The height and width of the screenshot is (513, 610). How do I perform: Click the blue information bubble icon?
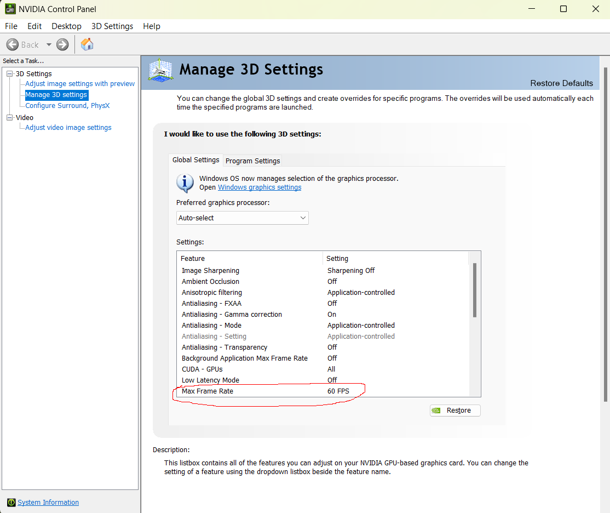pos(185,183)
